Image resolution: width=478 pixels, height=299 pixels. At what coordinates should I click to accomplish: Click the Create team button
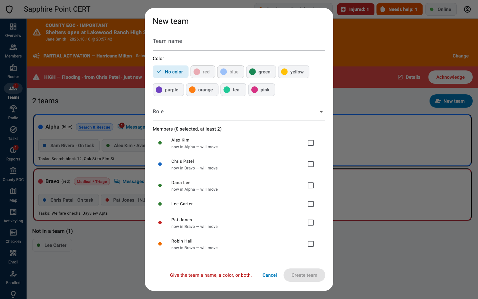click(304, 275)
